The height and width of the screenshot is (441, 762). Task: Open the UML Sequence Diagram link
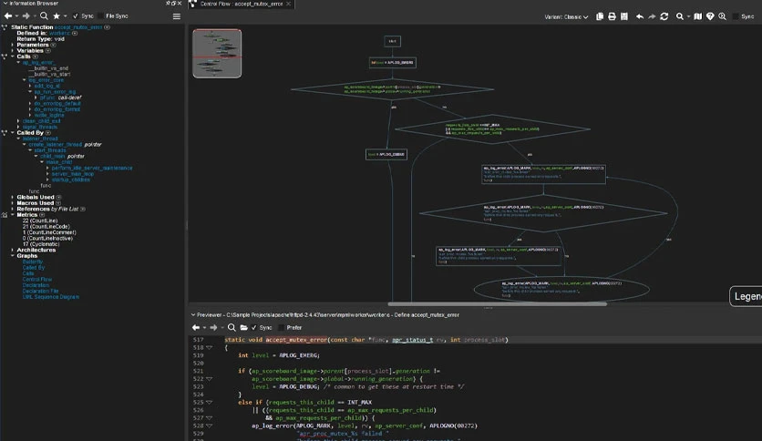click(50, 297)
